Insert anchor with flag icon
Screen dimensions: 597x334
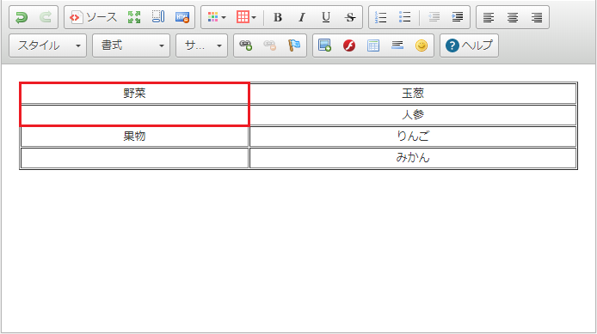coord(294,46)
